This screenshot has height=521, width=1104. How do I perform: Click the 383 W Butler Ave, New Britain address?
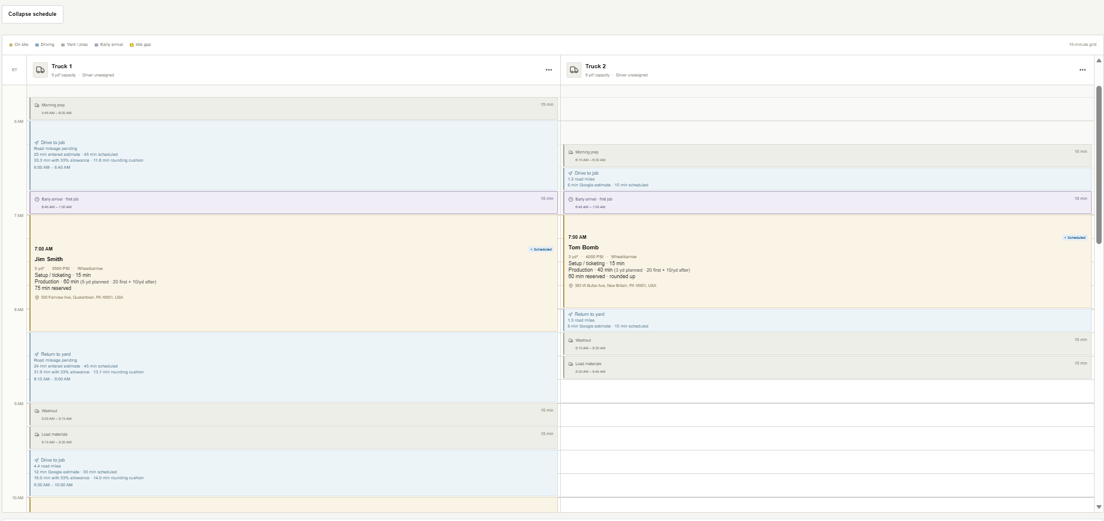615,286
